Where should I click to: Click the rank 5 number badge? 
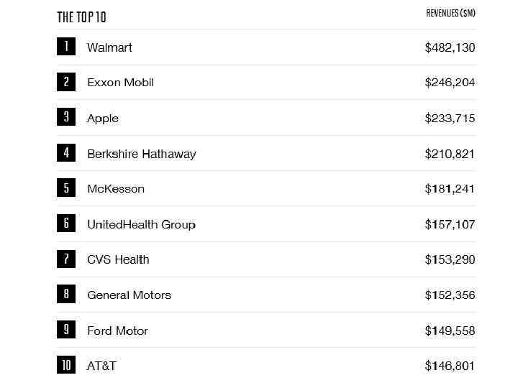coord(66,188)
